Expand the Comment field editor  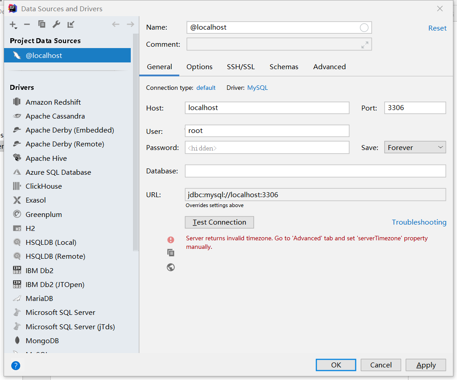[x=364, y=44]
